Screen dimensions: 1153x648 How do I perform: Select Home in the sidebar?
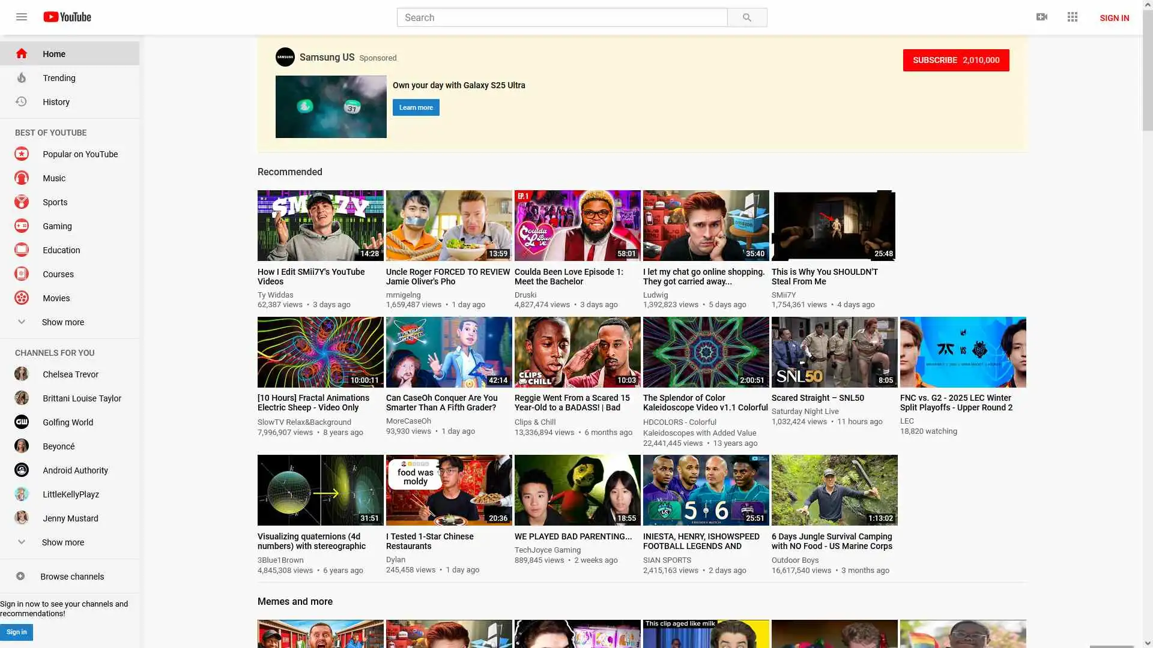(x=54, y=54)
